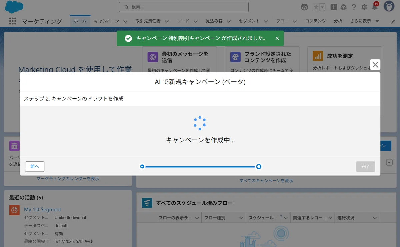Open the 分析 tab
The width and height of the screenshot is (400, 247).
point(338,21)
